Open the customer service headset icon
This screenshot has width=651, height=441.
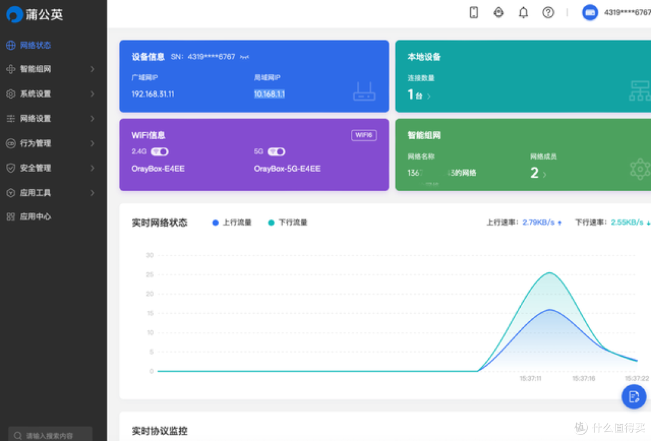(x=498, y=13)
